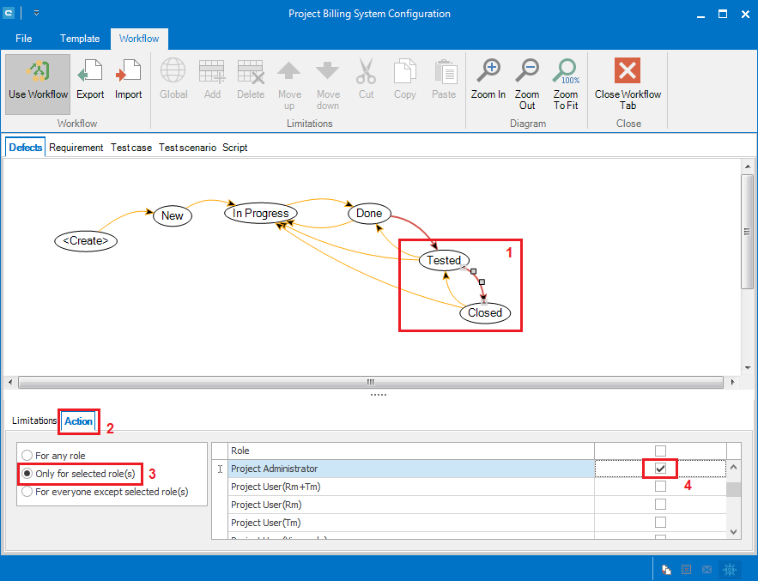This screenshot has width=758, height=581.
Task: Check the Project User(Rm+Tm) checkbox
Action: [x=660, y=487]
